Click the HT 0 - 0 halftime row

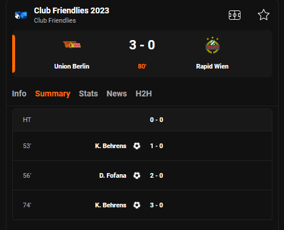click(142, 120)
